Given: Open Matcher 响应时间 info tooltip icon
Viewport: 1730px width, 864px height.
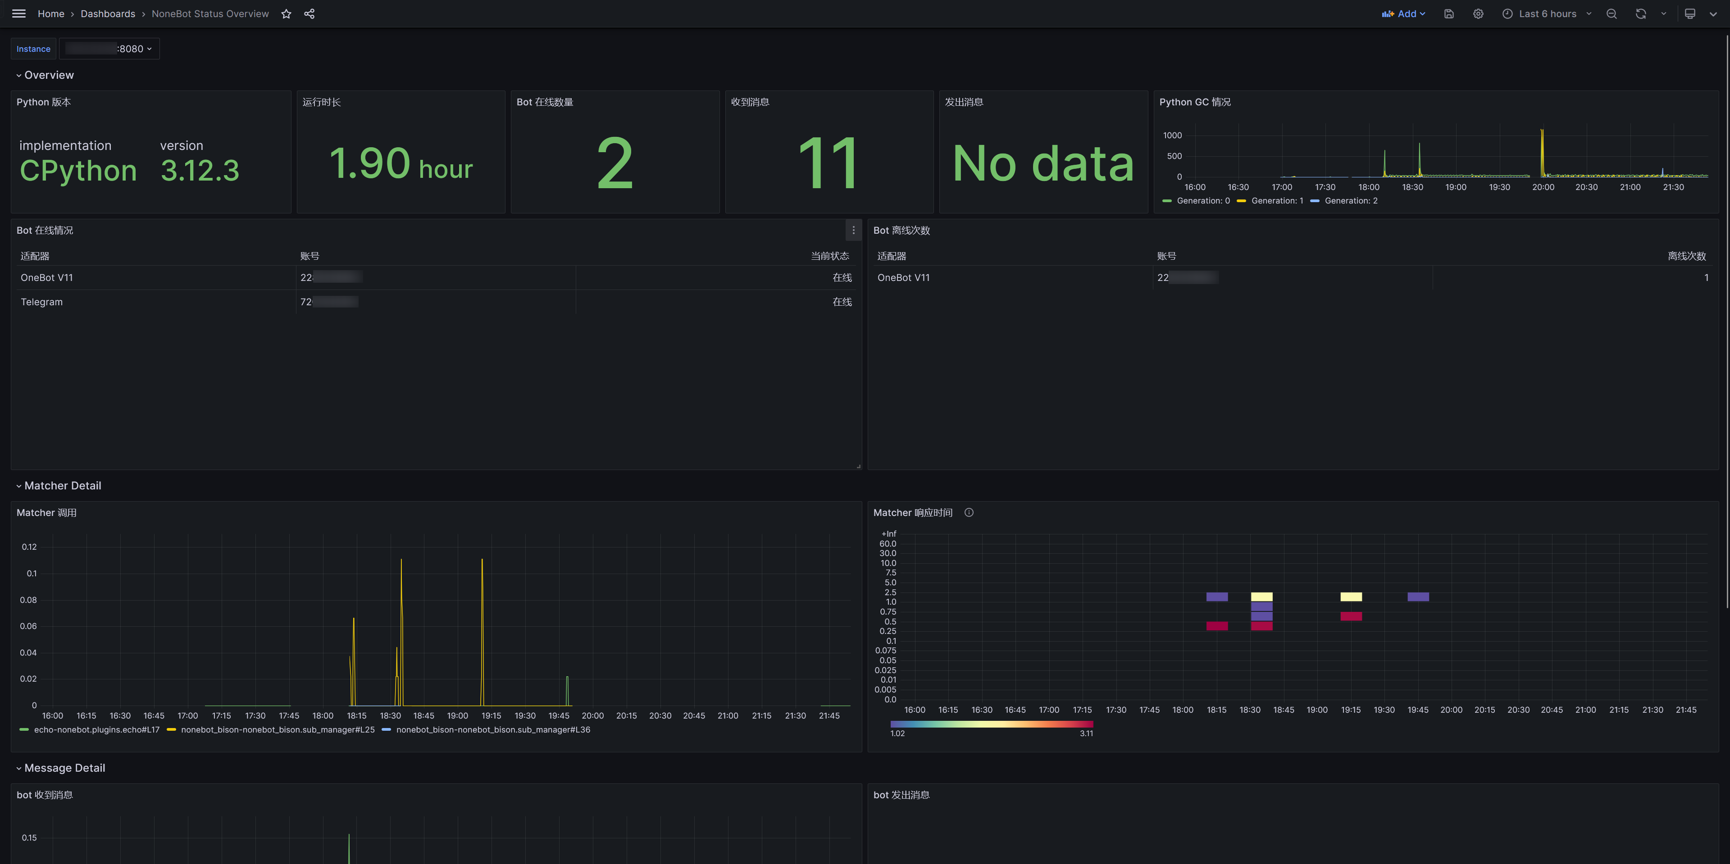Looking at the screenshot, I should [969, 512].
